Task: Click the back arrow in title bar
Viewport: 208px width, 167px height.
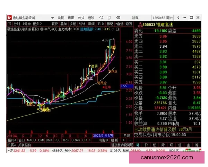Action: tap(179, 18)
